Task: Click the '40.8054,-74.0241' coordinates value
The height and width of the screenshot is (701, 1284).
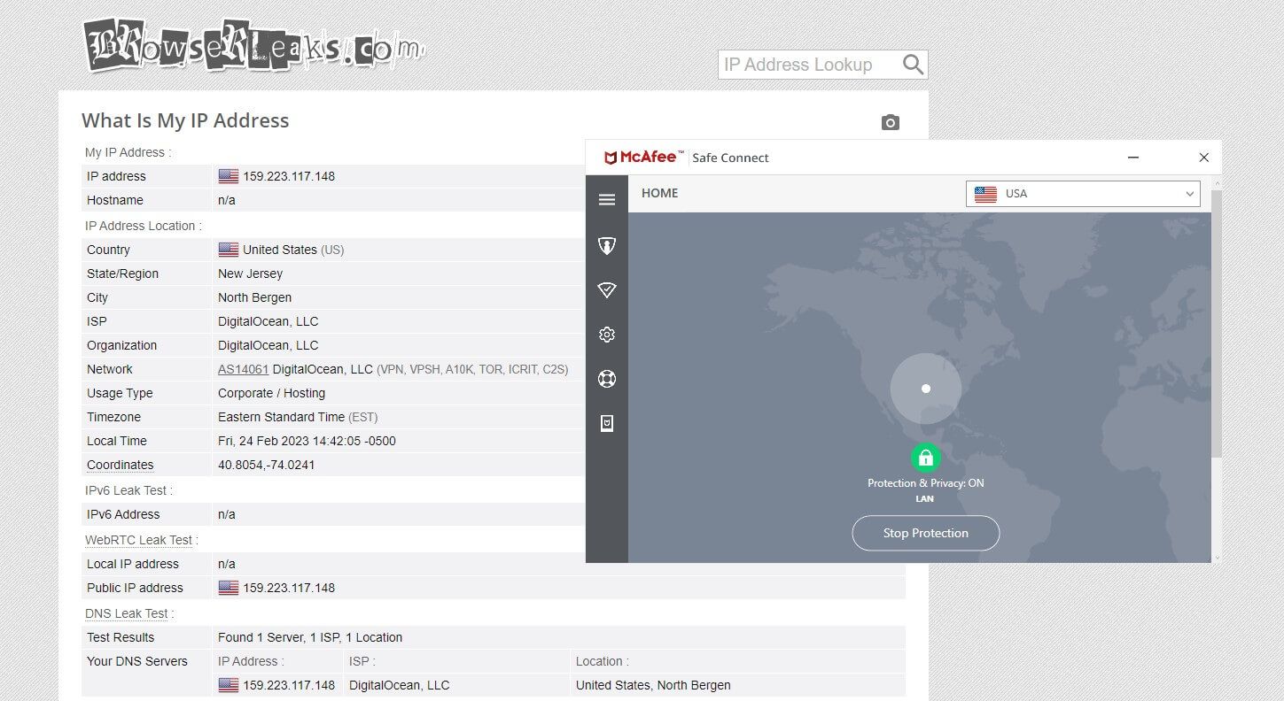Action: (x=267, y=465)
